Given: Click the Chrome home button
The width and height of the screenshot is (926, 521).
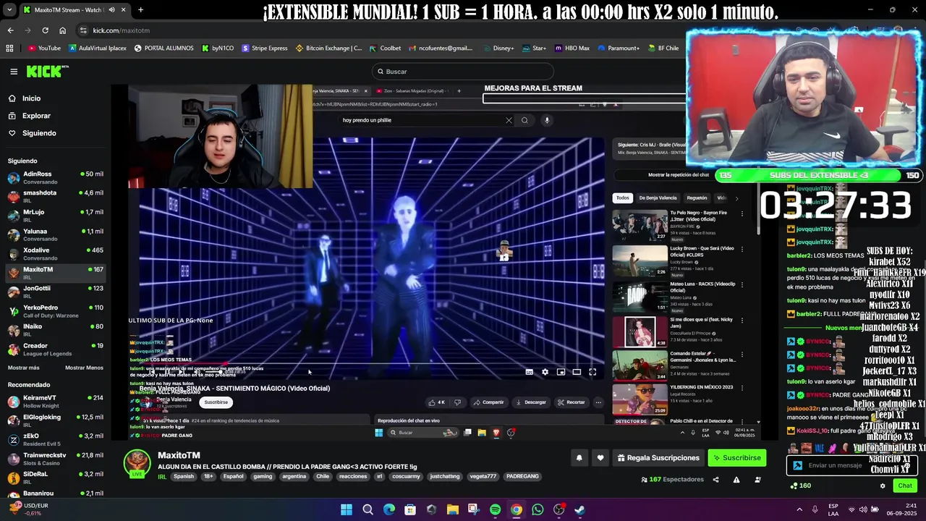Looking at the screenshot, I should coord(62,30).
